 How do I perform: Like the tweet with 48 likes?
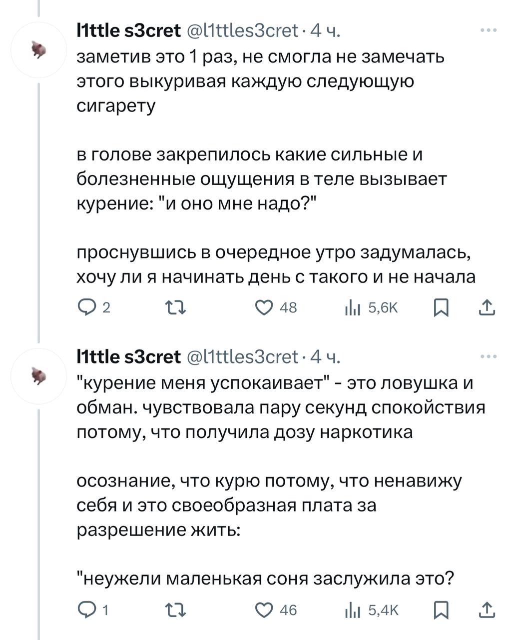263,307
